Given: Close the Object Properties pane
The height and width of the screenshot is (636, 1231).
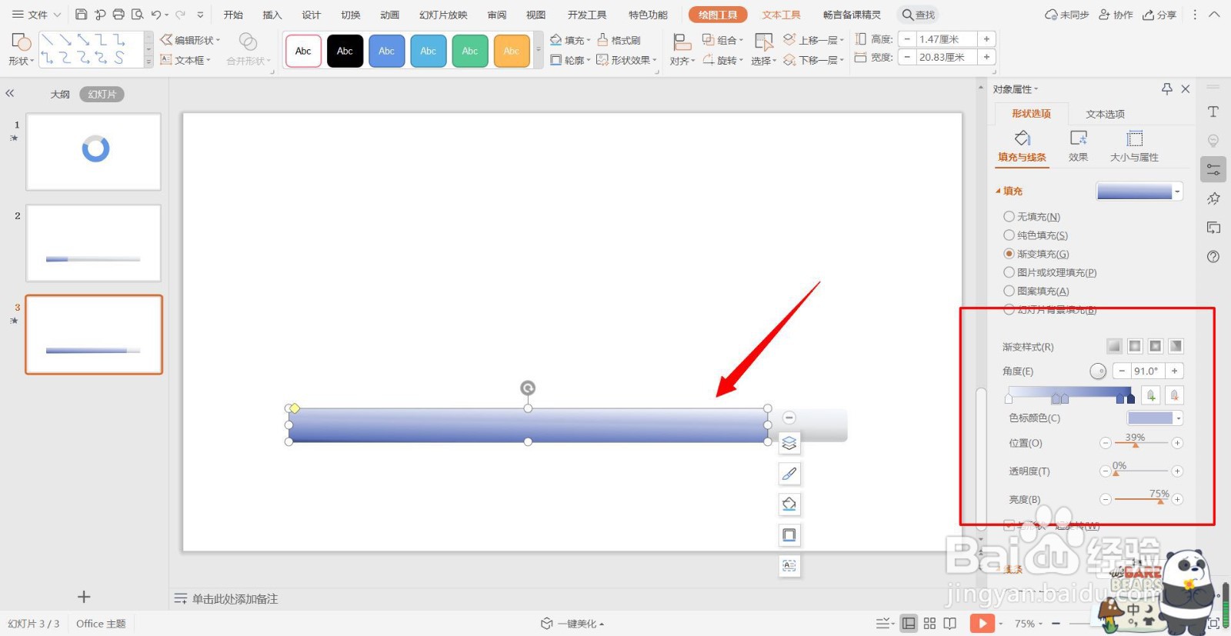Looking at the screenshot, I should 1186,89.
